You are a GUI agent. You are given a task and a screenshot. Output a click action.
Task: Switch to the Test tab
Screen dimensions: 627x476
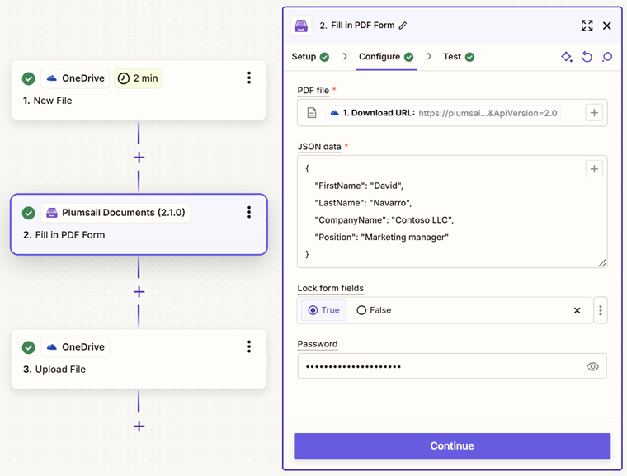pos(459,57)
